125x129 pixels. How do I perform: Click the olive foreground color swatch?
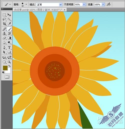coord(5,68)
